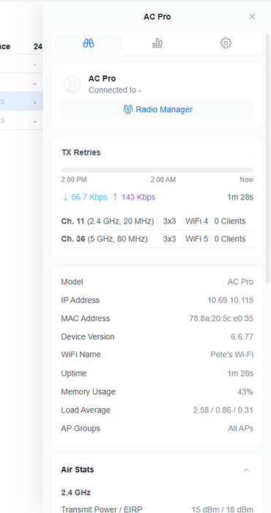Click the TX Retries heading
271x513 pixels.
click(x=81, y=152)
